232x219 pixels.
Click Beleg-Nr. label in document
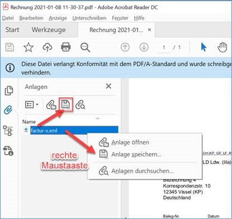pos(171,216)
